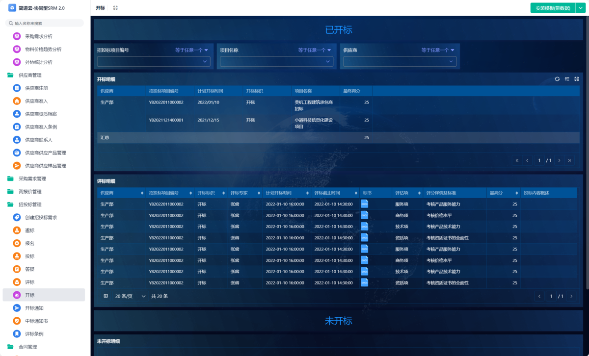Open 供应商准入条例 sidebar icon

[17, 127]
